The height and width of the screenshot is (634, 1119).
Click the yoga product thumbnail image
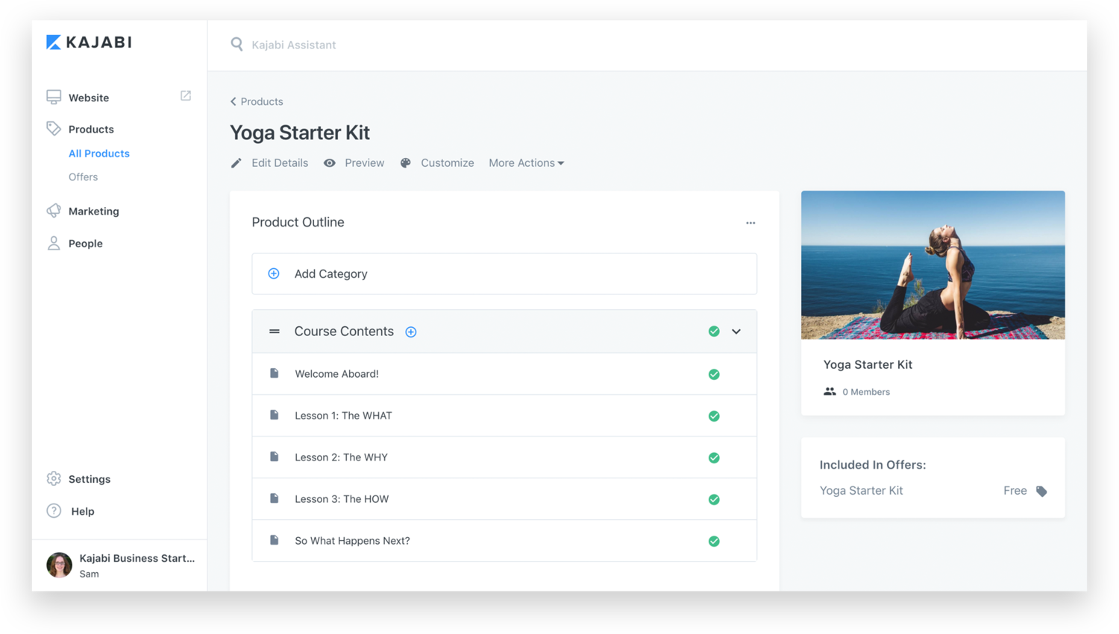(x=933, y=265)
